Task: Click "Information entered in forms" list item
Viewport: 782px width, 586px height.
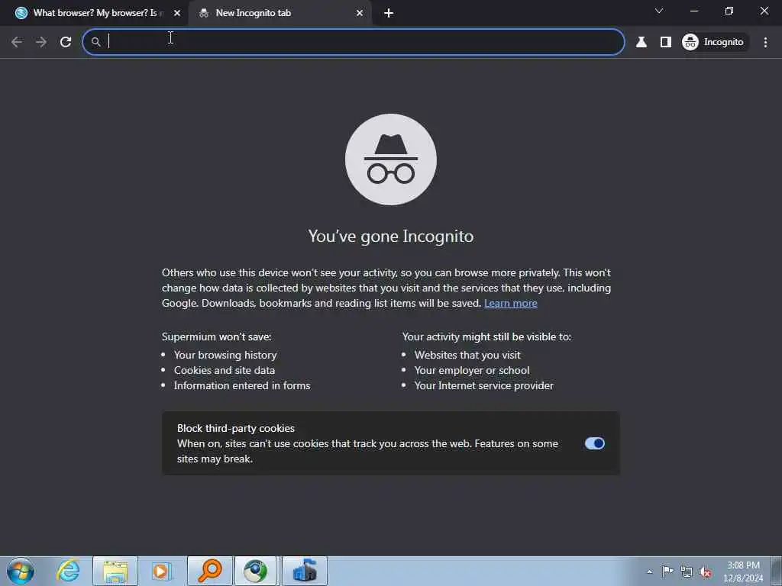Action: click(x=242, y=385)
